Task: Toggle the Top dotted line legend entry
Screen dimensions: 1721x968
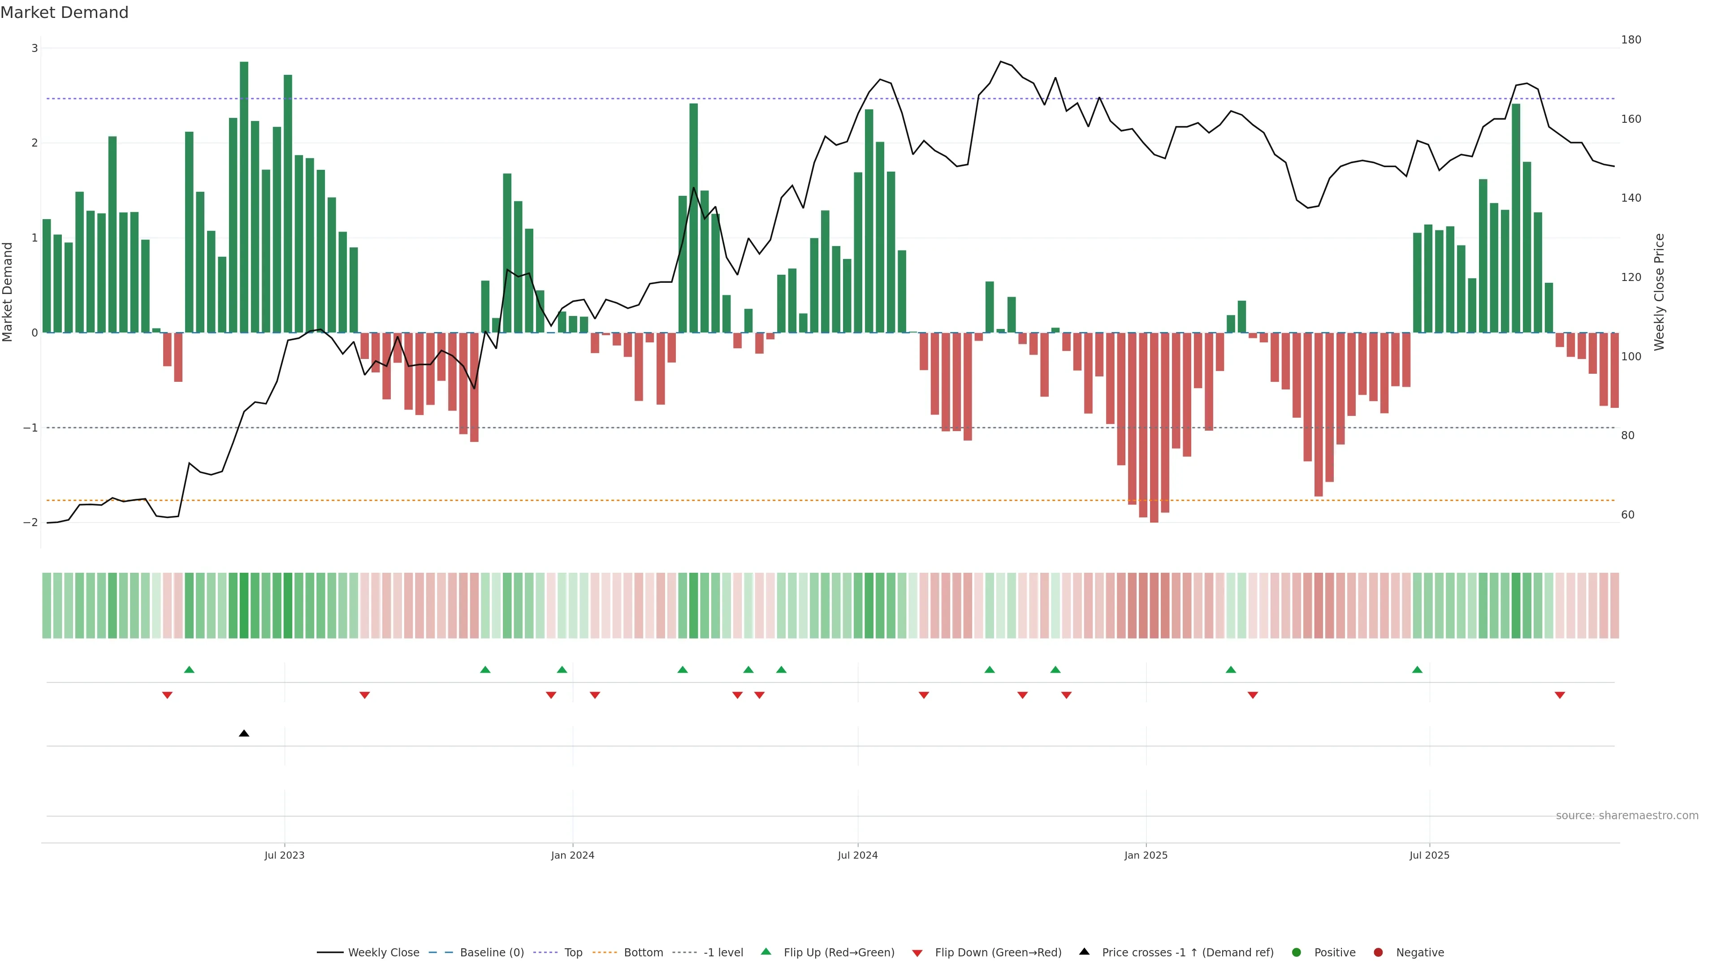Action: click(573, 952)
